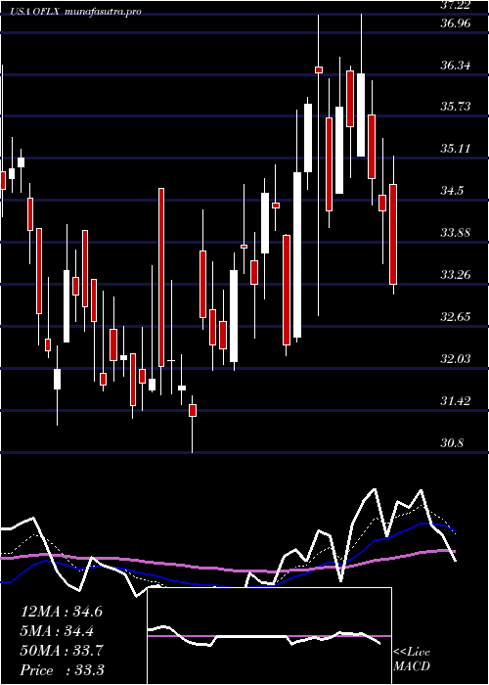Click inside the MACD inset chart box

point(269,636)
